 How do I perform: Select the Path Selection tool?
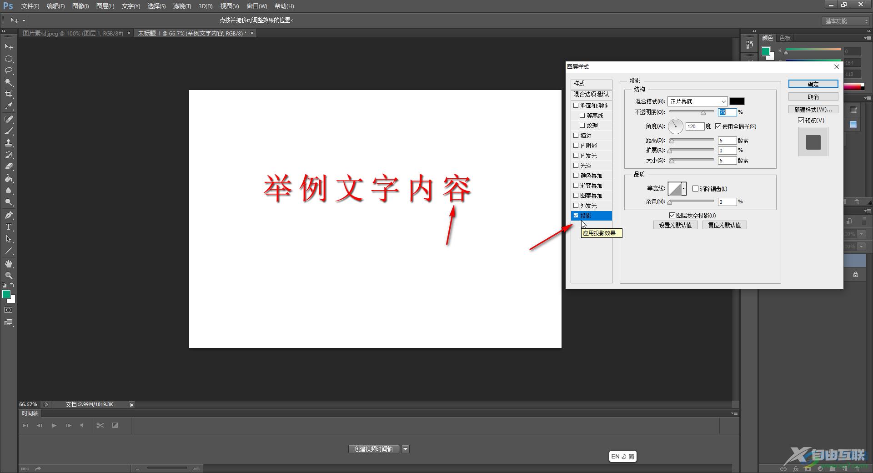coord(9,239)
